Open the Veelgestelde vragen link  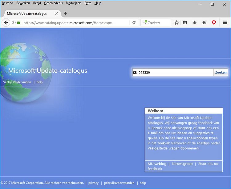(17, 82)
